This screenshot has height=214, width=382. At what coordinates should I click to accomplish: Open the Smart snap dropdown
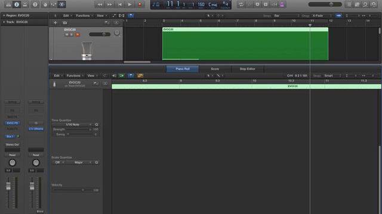(332, 75)
